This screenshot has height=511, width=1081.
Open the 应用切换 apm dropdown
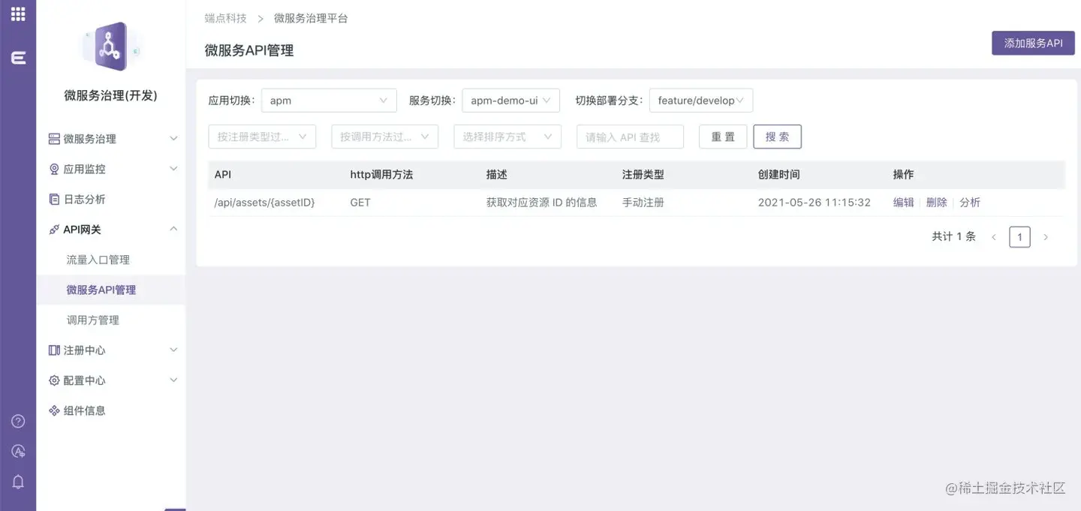(x=329, y=101)
